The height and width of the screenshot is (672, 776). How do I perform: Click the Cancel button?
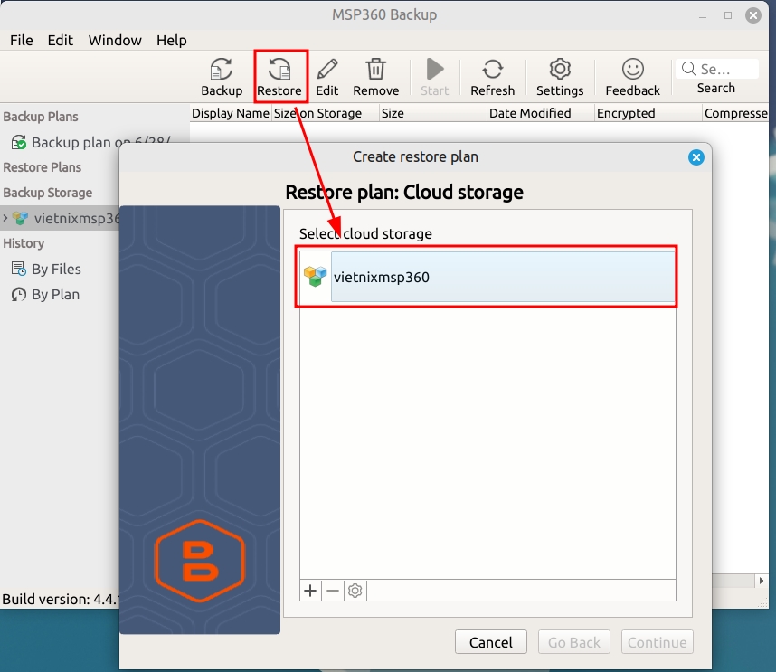(x=490, y=642)
